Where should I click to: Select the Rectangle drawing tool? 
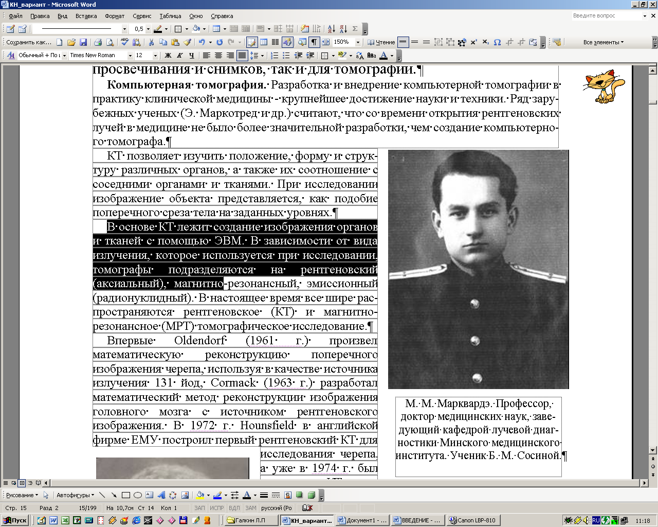click(125, 495)
